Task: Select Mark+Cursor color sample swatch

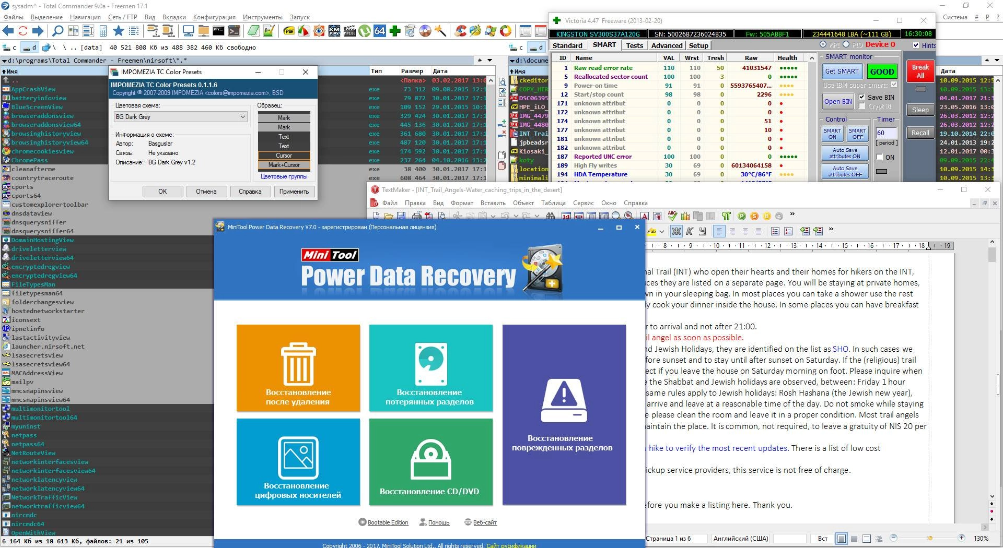Action: (x=284, y=165)
